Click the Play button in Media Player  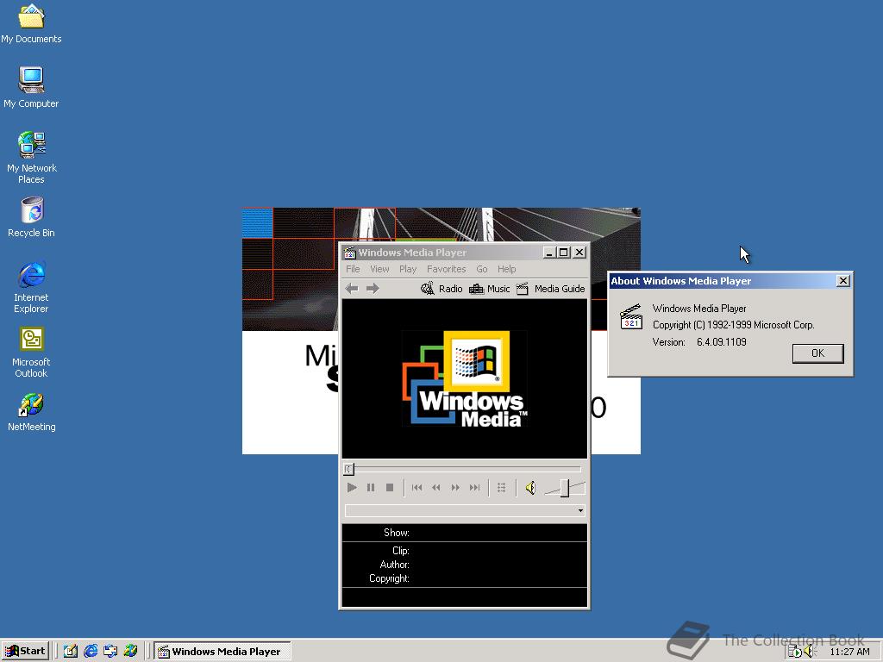point(352,488)
